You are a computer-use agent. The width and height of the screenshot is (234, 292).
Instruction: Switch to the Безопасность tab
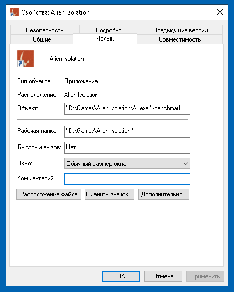[45, 30]
